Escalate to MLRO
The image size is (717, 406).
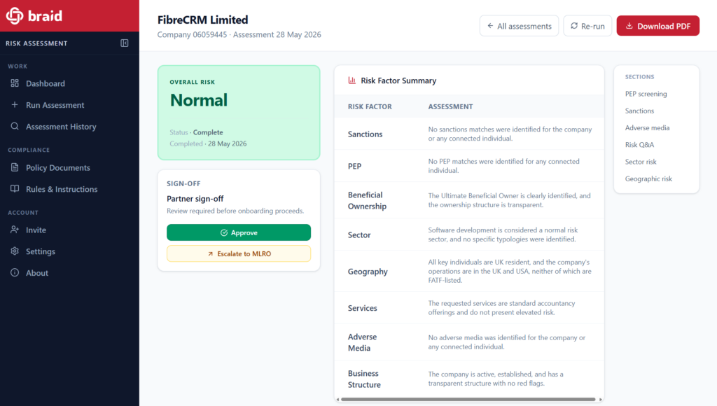(239, 253)
